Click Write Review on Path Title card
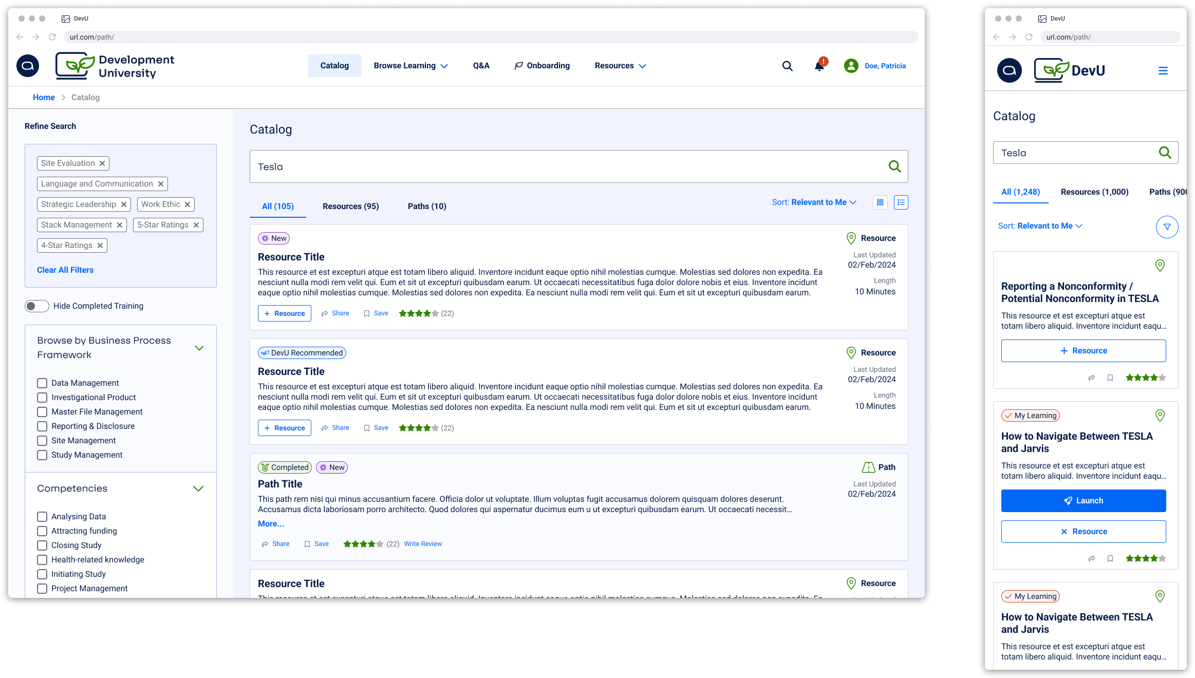The width and height of the screenshot is (1195, 678). pyautogui.click(x=423, y=544)
